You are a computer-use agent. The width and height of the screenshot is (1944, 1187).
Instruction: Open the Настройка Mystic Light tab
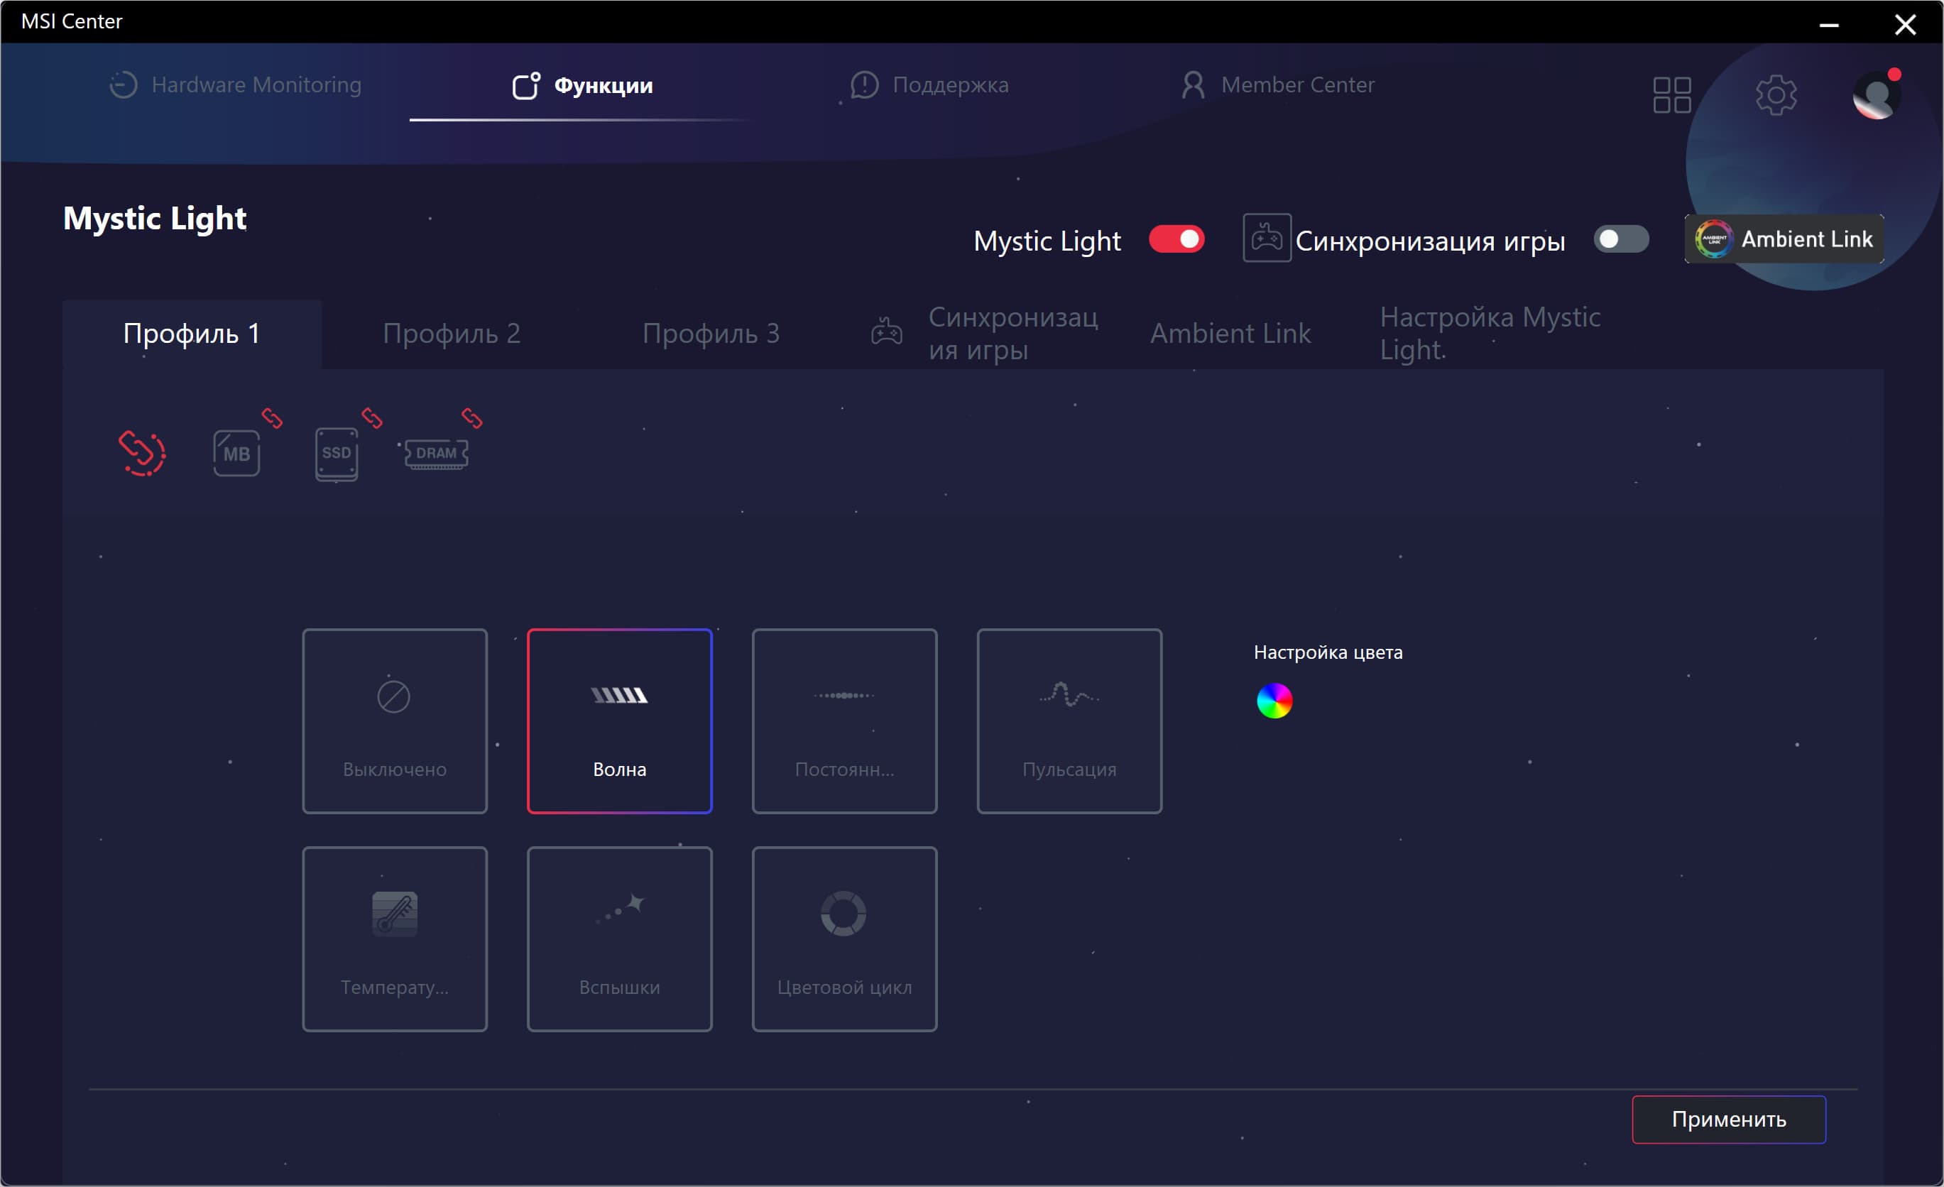point(1490,334)
